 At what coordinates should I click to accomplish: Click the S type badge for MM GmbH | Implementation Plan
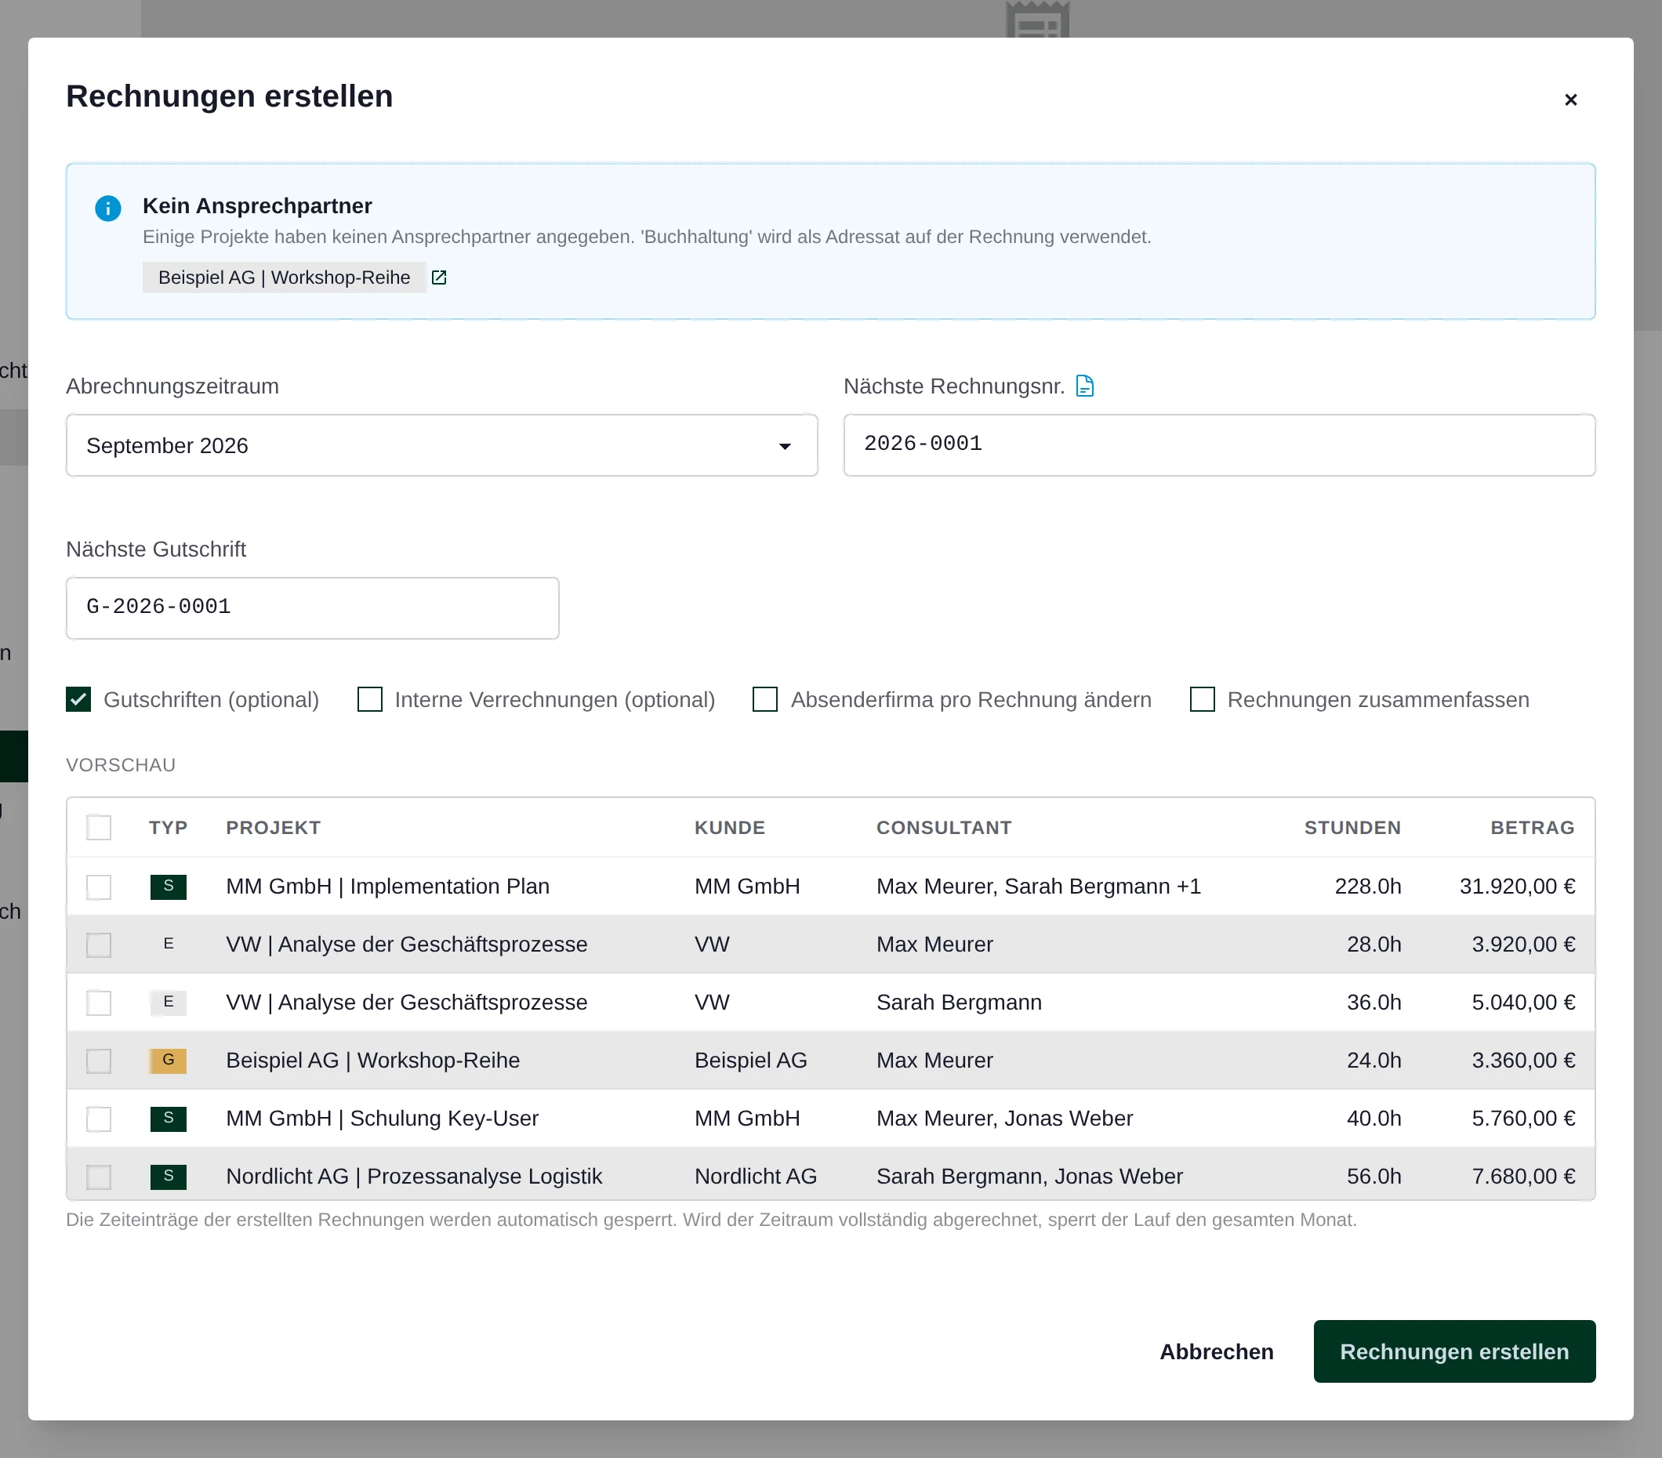[x=169, y=886]
